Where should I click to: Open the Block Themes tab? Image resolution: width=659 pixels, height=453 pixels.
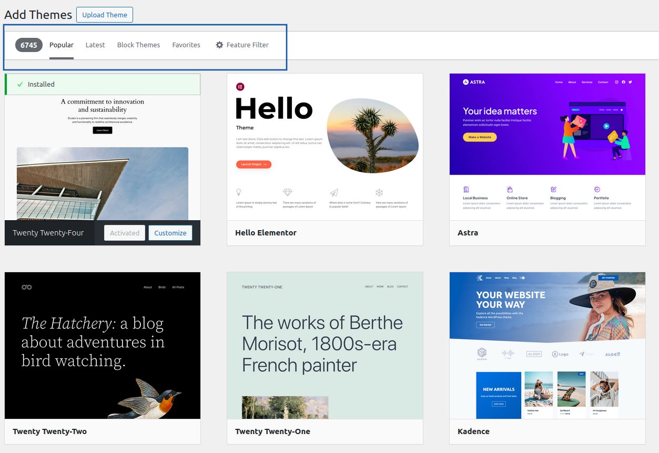pos(138,45)
